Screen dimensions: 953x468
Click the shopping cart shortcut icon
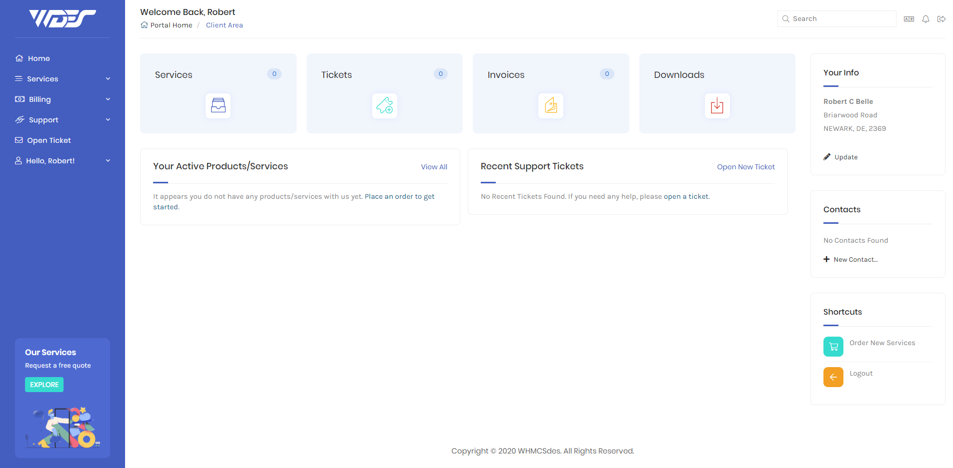(x=833, y=347)
